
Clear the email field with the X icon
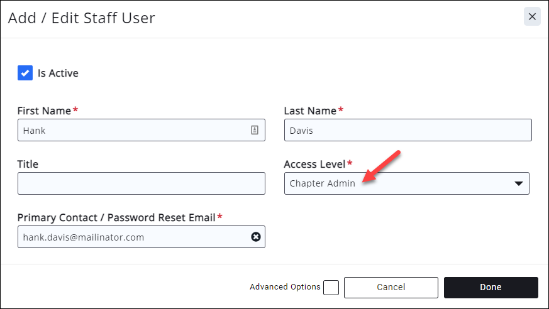pos(256,237)
